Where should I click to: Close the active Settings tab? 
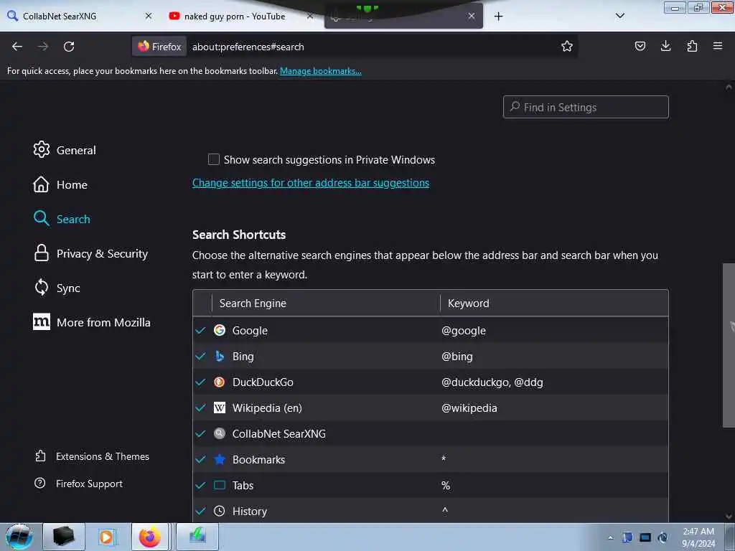(x=471, y=16)
